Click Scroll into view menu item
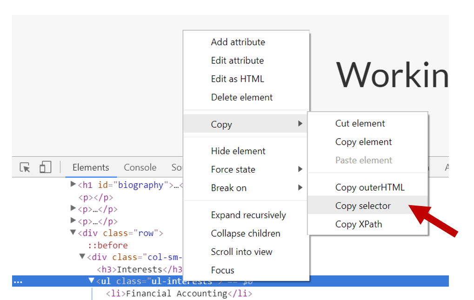 tap(241, 252)
